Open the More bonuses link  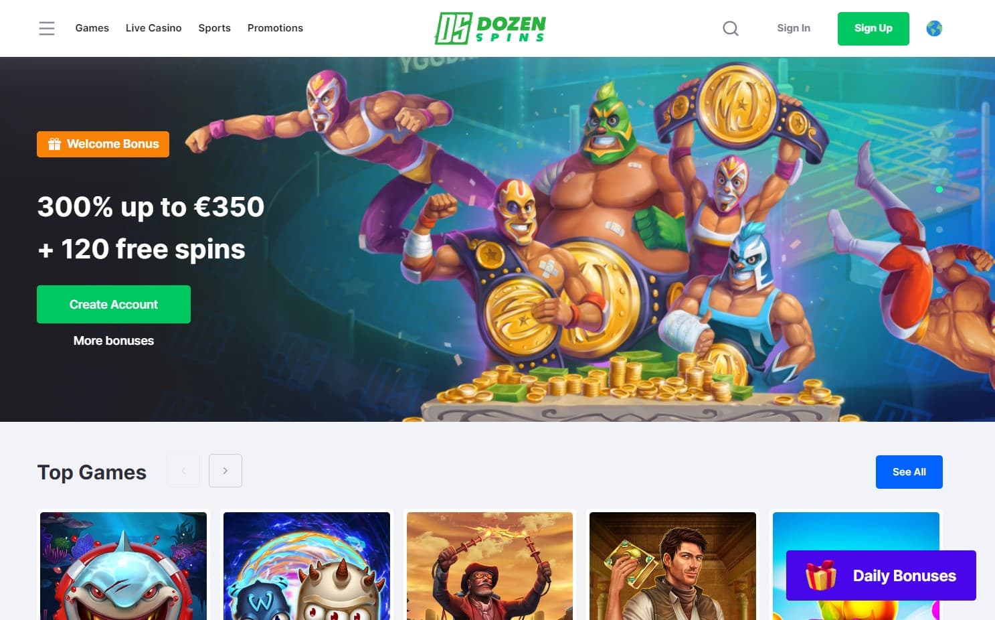click(x=114, y=341)
